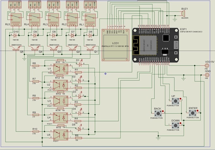Viewport: 215px width, 150px height.
Task: Click LED D2 symbol
Action: coord(79,80)
